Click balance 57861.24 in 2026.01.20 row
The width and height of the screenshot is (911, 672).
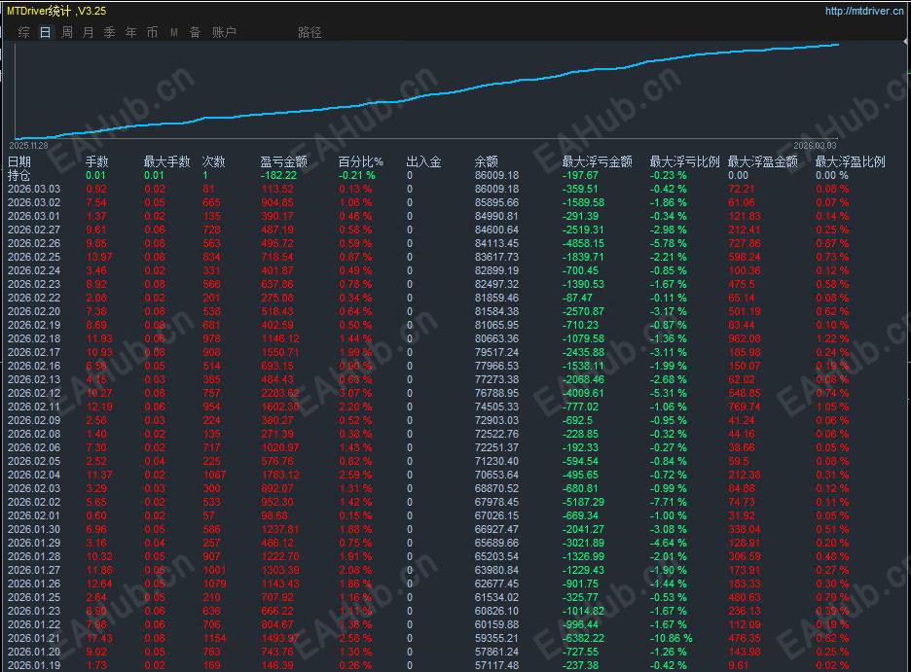click(x=496, y=652)
